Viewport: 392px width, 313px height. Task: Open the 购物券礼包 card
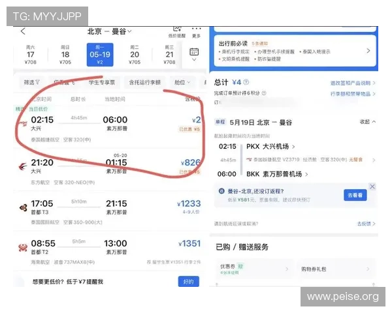click(x=336, y=269)
